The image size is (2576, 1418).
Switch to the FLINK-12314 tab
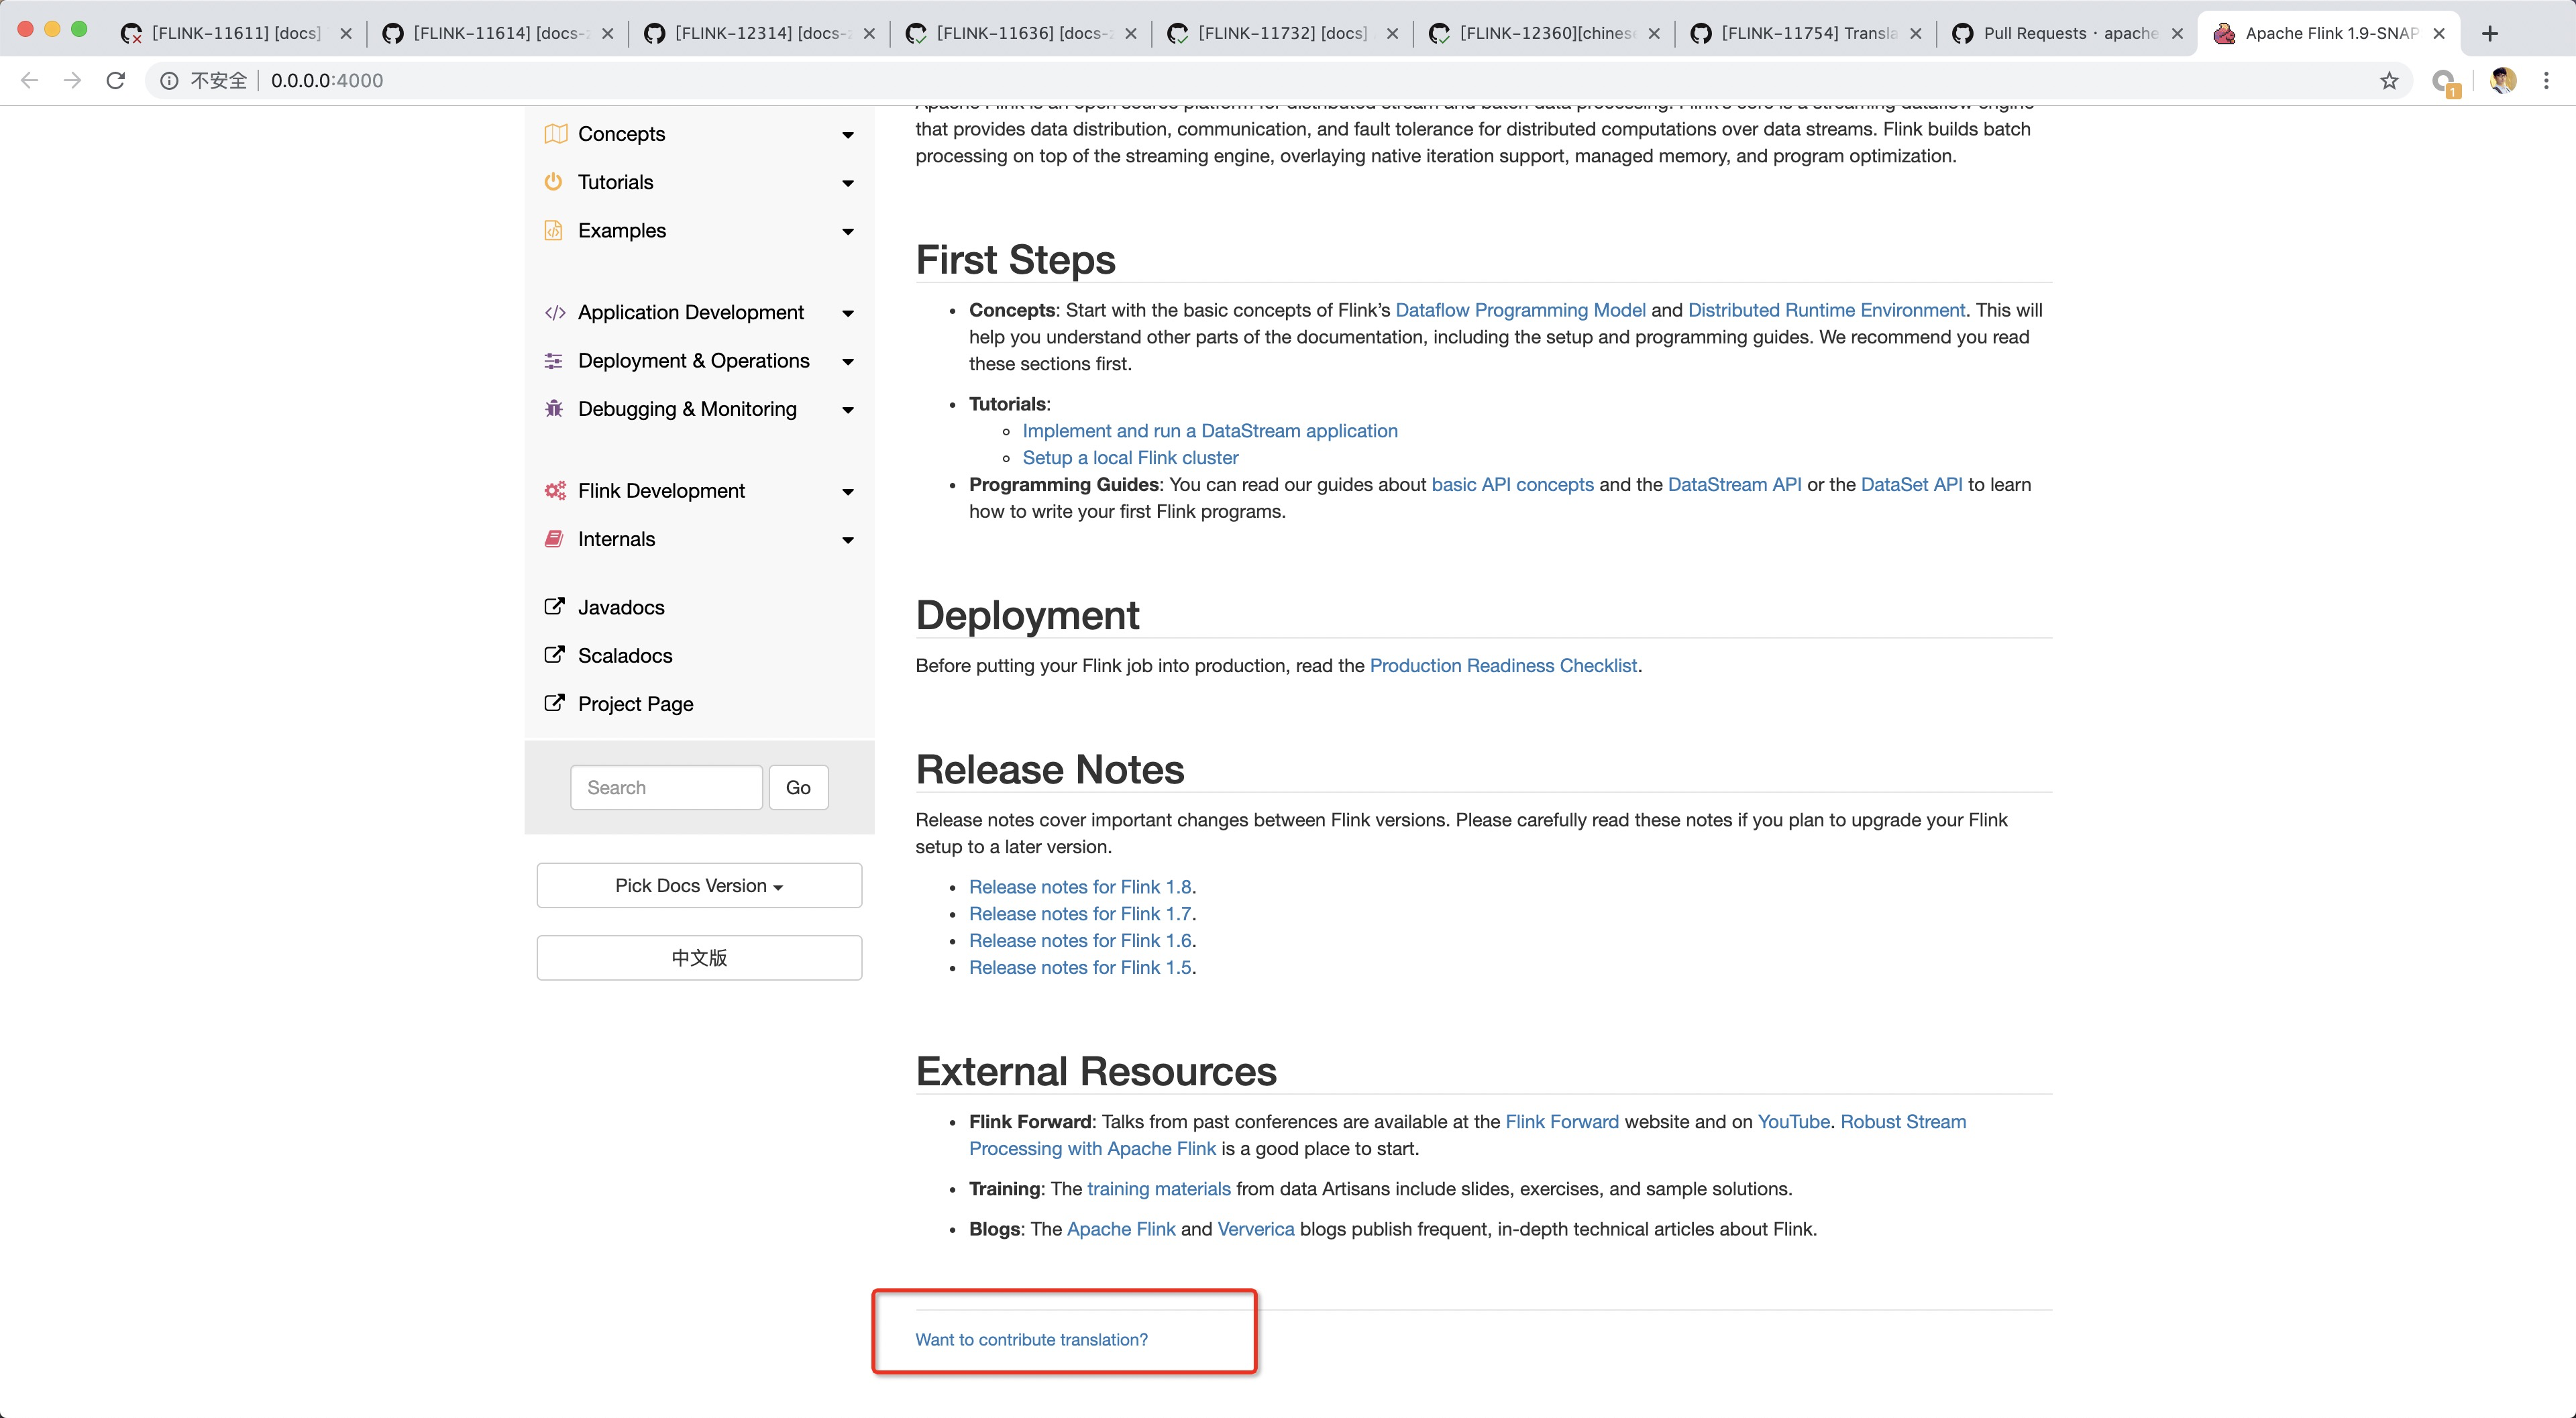pos(760,33)
